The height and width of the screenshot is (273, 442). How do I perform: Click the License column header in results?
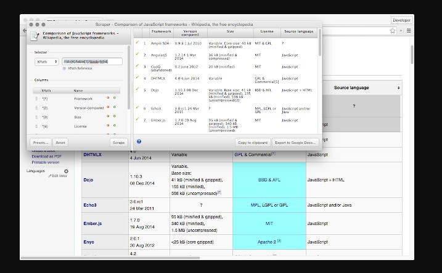click(x=267, y=33)
